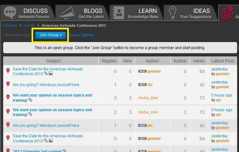239x152 pixels.
Task: Click red pin icon beside topmost Are you going thread
Action: [x=8, y=84]
